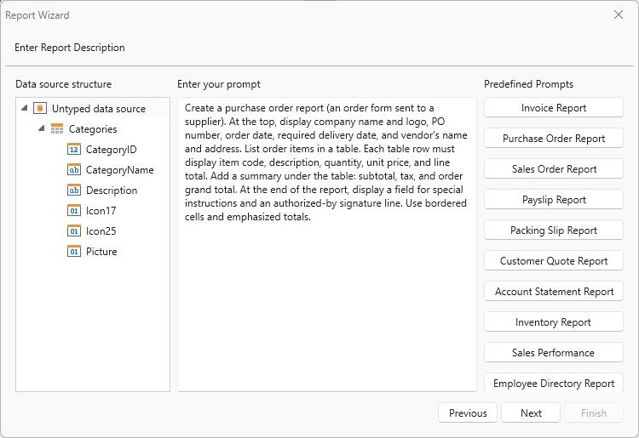Image resolution: width=639 pixels, height=438 pixels.
Task: Proceed with the Next button
Action: point(531,412)
